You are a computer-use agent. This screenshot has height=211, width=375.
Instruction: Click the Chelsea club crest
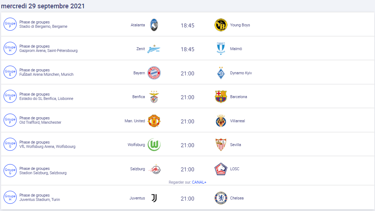pos(221,198)
